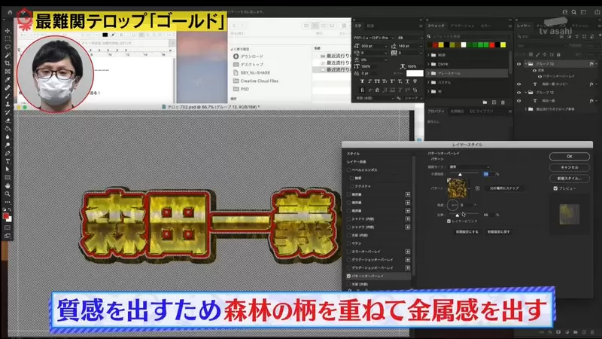
Task: Click the red foreground color swatch
Action: (x=6, y=215)
